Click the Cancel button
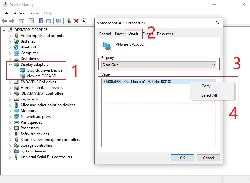The image size is (250, 183). [208, 158]
